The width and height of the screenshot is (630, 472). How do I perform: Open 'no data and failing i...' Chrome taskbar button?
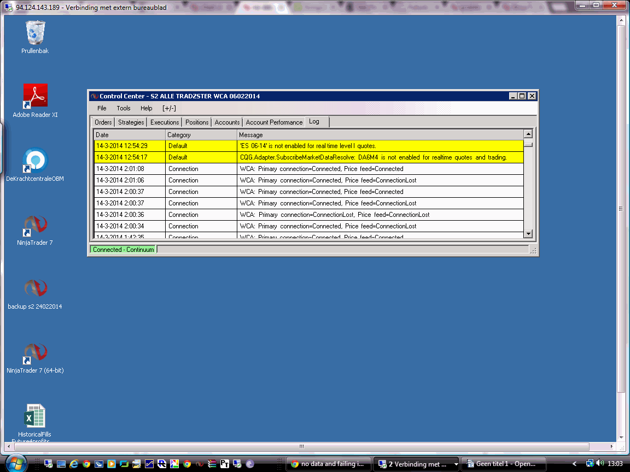[328, 464]
